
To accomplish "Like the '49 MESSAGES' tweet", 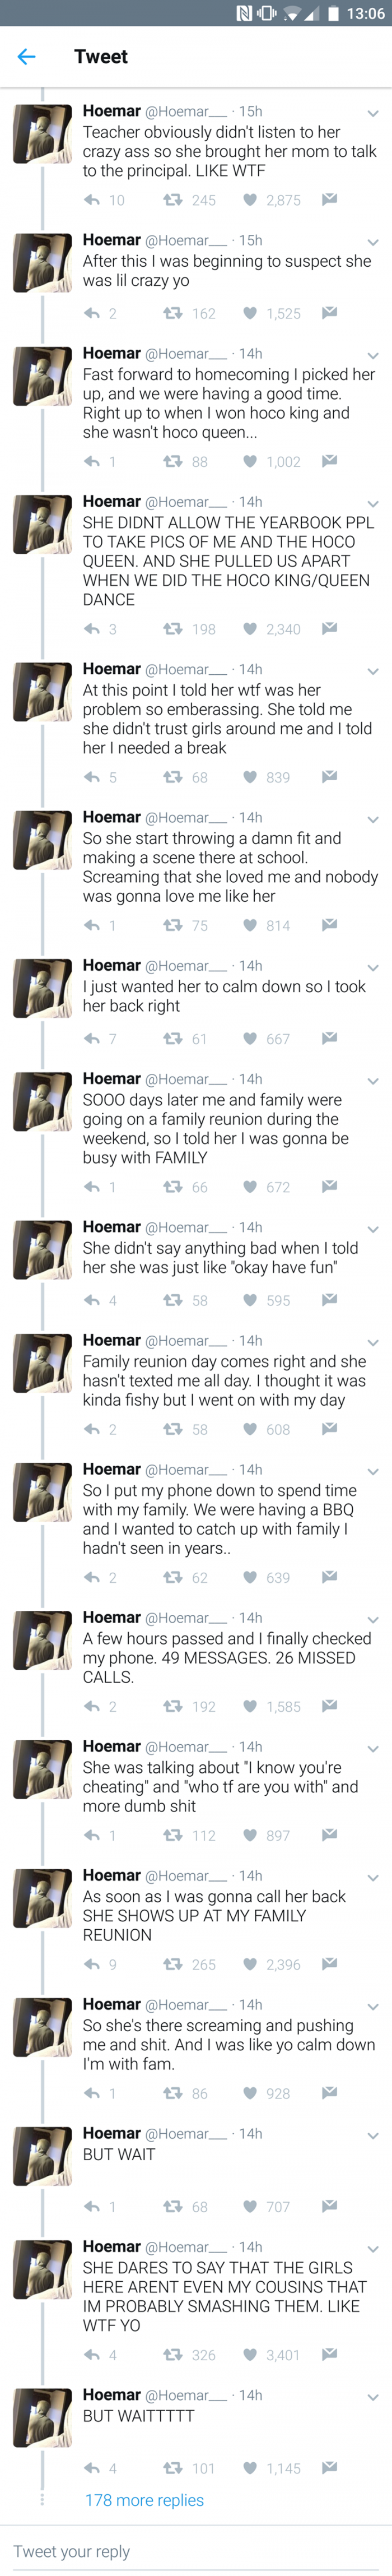I will point(250,1706).
